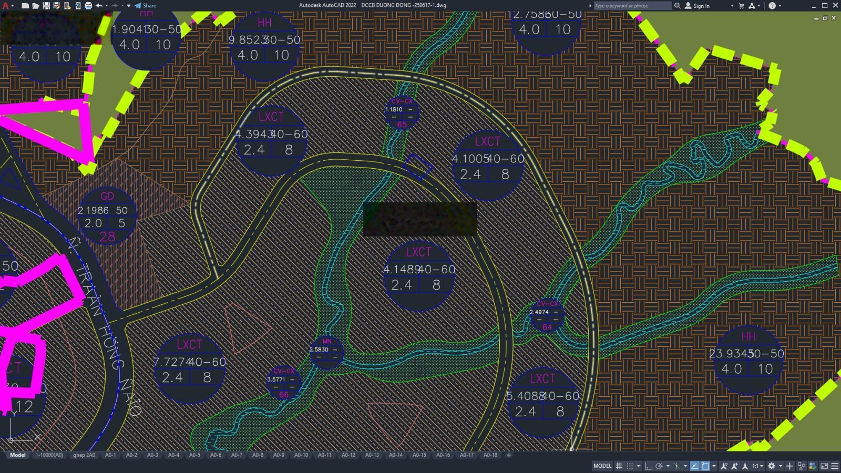
Task: Add a new layout with plus tab
Action: coord(508,455)
